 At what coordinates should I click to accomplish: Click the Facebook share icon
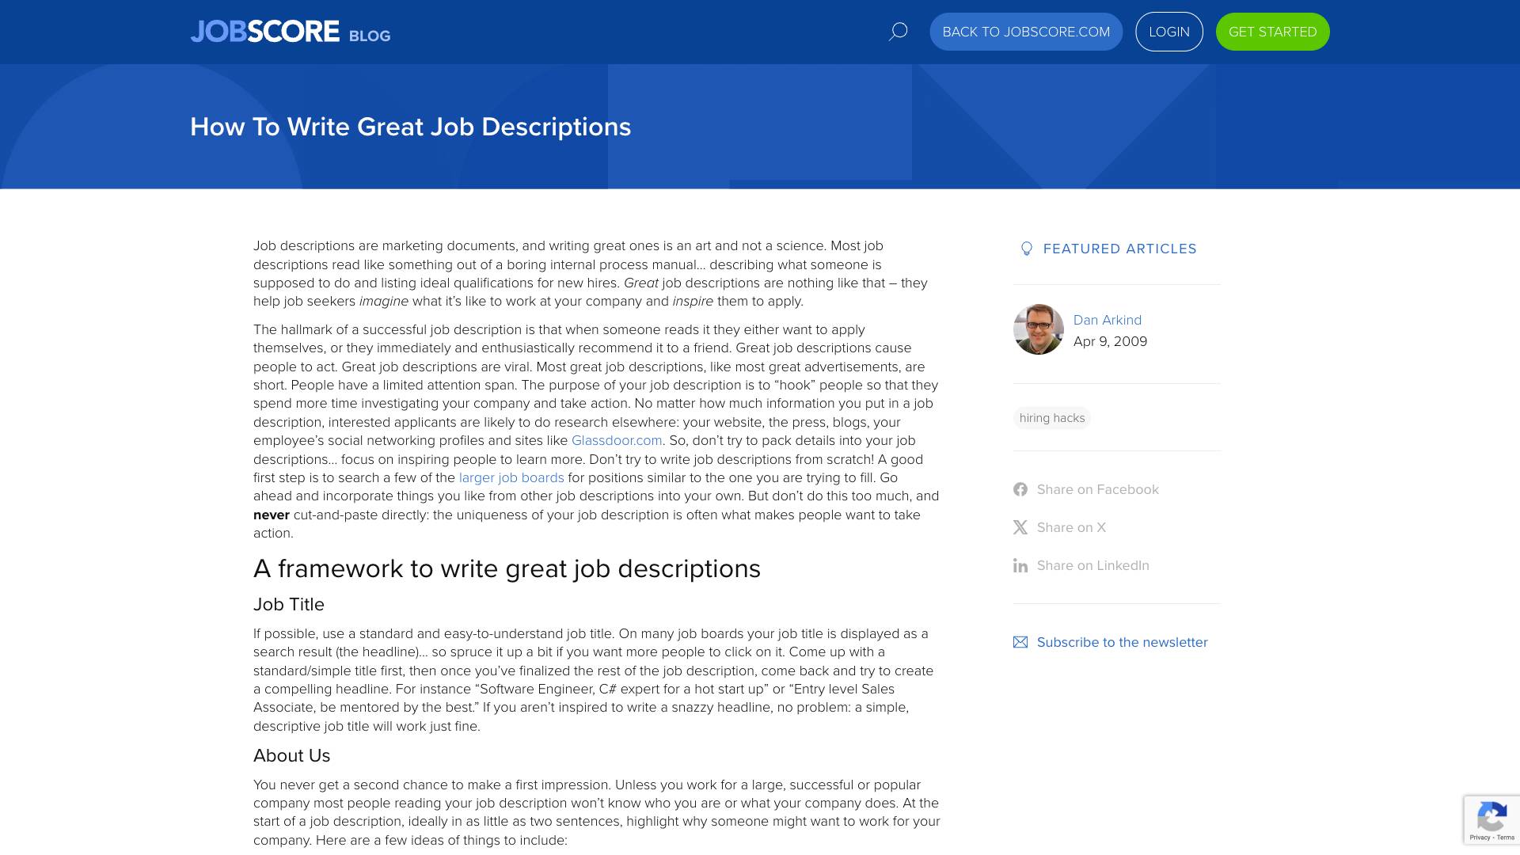(1020, 489)
